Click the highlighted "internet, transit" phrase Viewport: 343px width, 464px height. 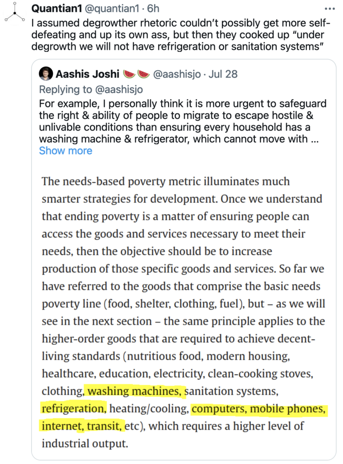tap(82, 426)
